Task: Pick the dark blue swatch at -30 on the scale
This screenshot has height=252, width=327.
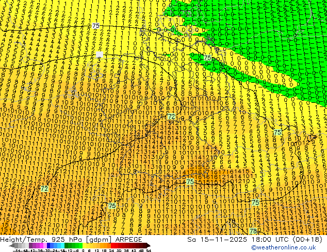Action: 48,245
